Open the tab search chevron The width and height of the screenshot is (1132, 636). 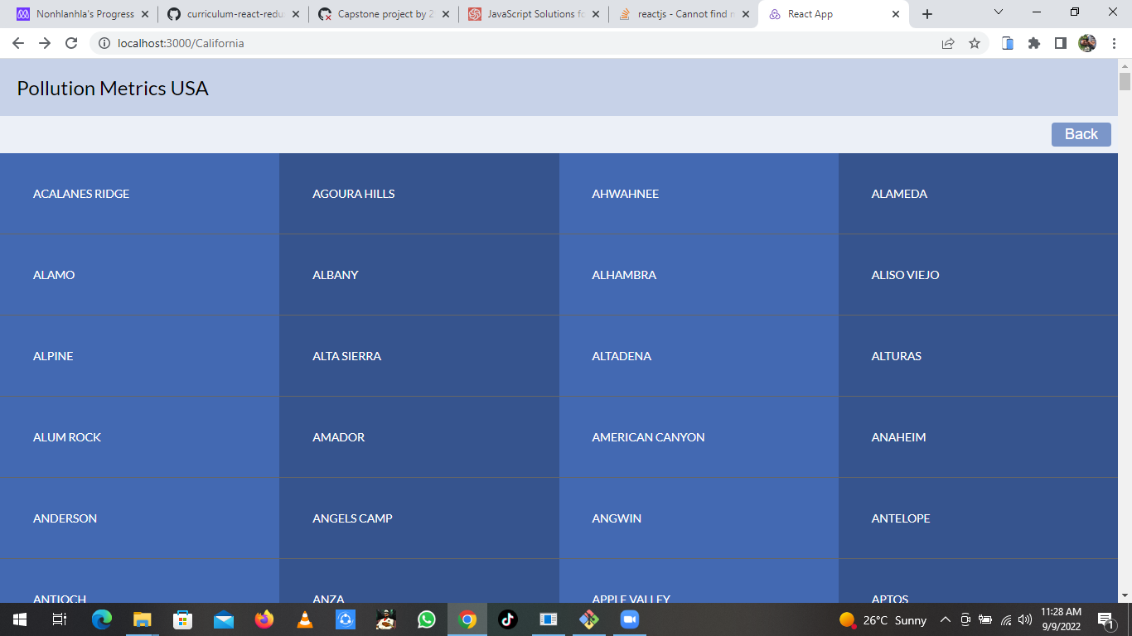[x=997, y=13]
